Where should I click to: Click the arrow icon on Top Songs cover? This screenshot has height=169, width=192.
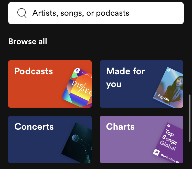156,152
